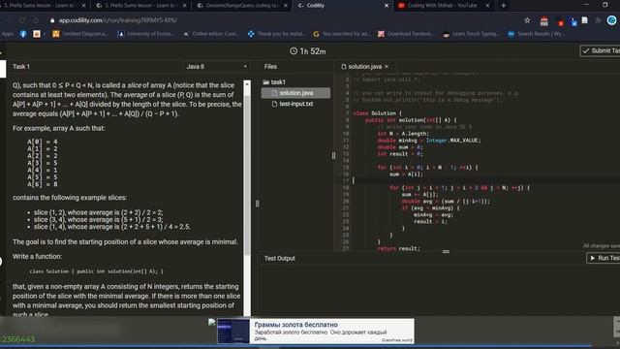The image size is (620, 349).
Task: Click the return result line in editor
Action: pyautogui.click(x=398, y=248)
